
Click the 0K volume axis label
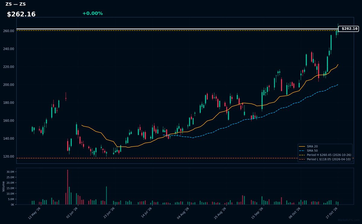click(12, 205)
